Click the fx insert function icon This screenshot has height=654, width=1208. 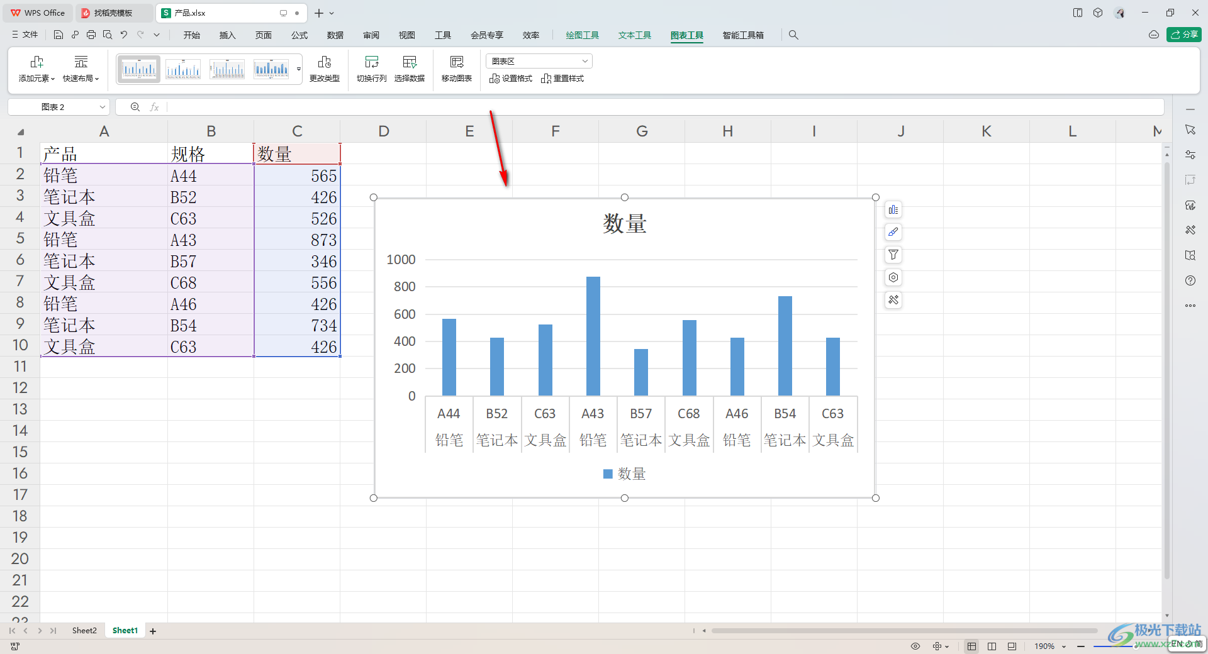pos(154,107)
